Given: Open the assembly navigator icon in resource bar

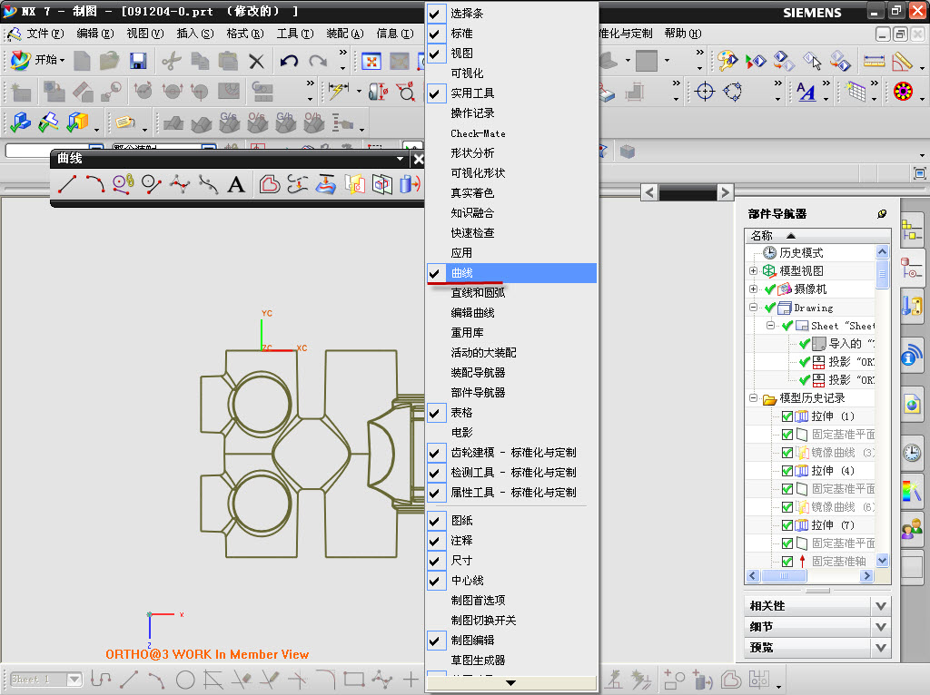Looking at the screenshot, I should 912,230.
